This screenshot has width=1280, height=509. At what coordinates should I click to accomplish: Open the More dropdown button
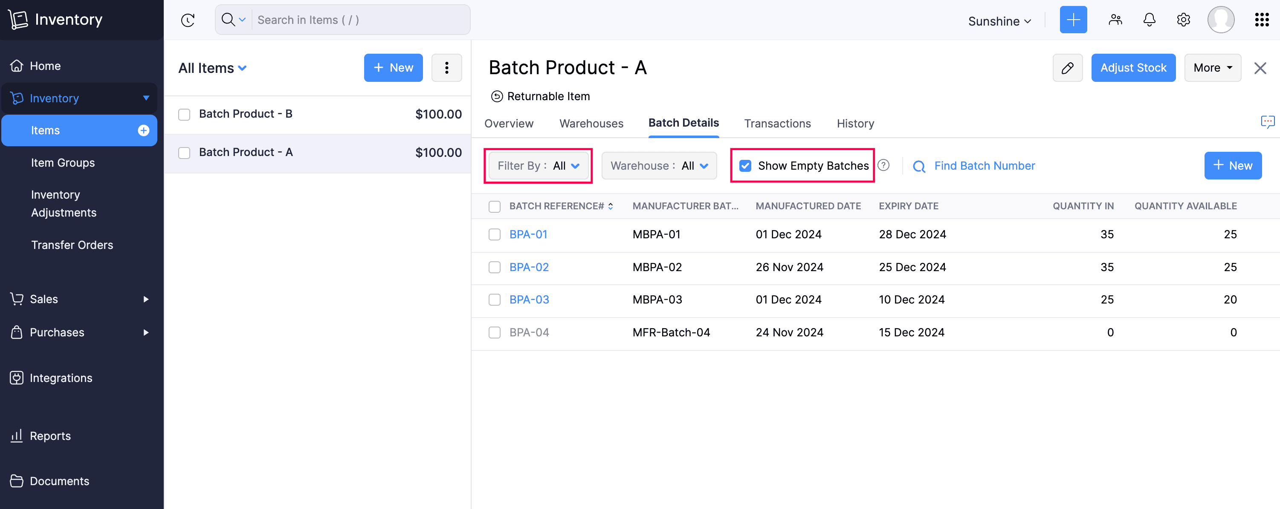pos(1212,68)
